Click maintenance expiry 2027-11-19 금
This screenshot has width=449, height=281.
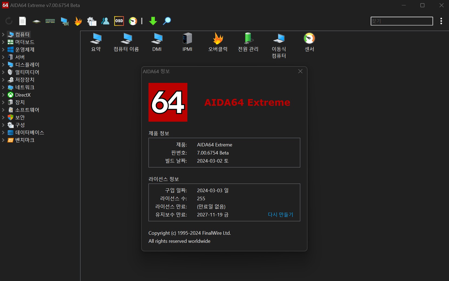[x=213, y=215]
